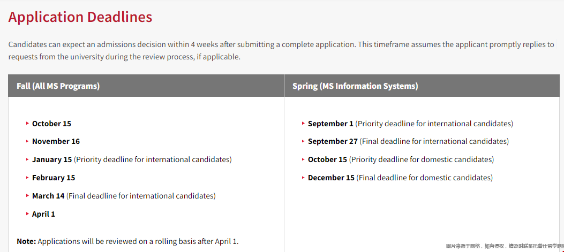Click the red arrow bullet beside September 1

coord(303,123)
